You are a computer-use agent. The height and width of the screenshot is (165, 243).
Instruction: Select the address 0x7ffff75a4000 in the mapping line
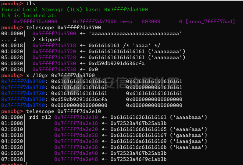pyautogui.click(x=35, y=22)
